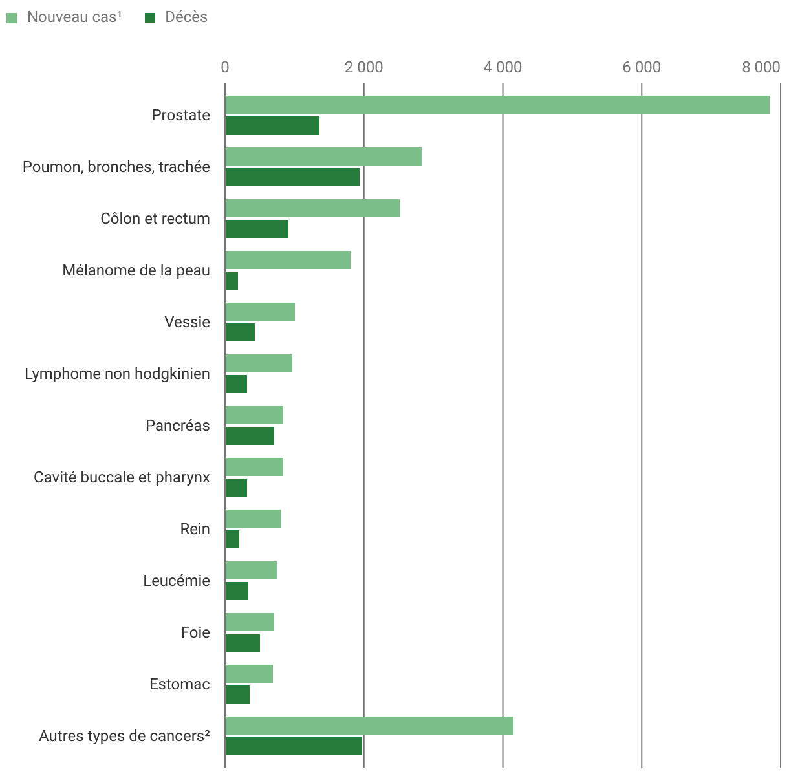Select the Prostate new cases bar
Viewport: 789px width, 776px height.
pos(497,105)
